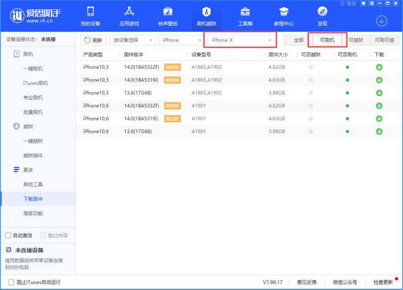403x290 pixels.
Task: Select the 全部 filter tab
Action: [x=299, y=40]
